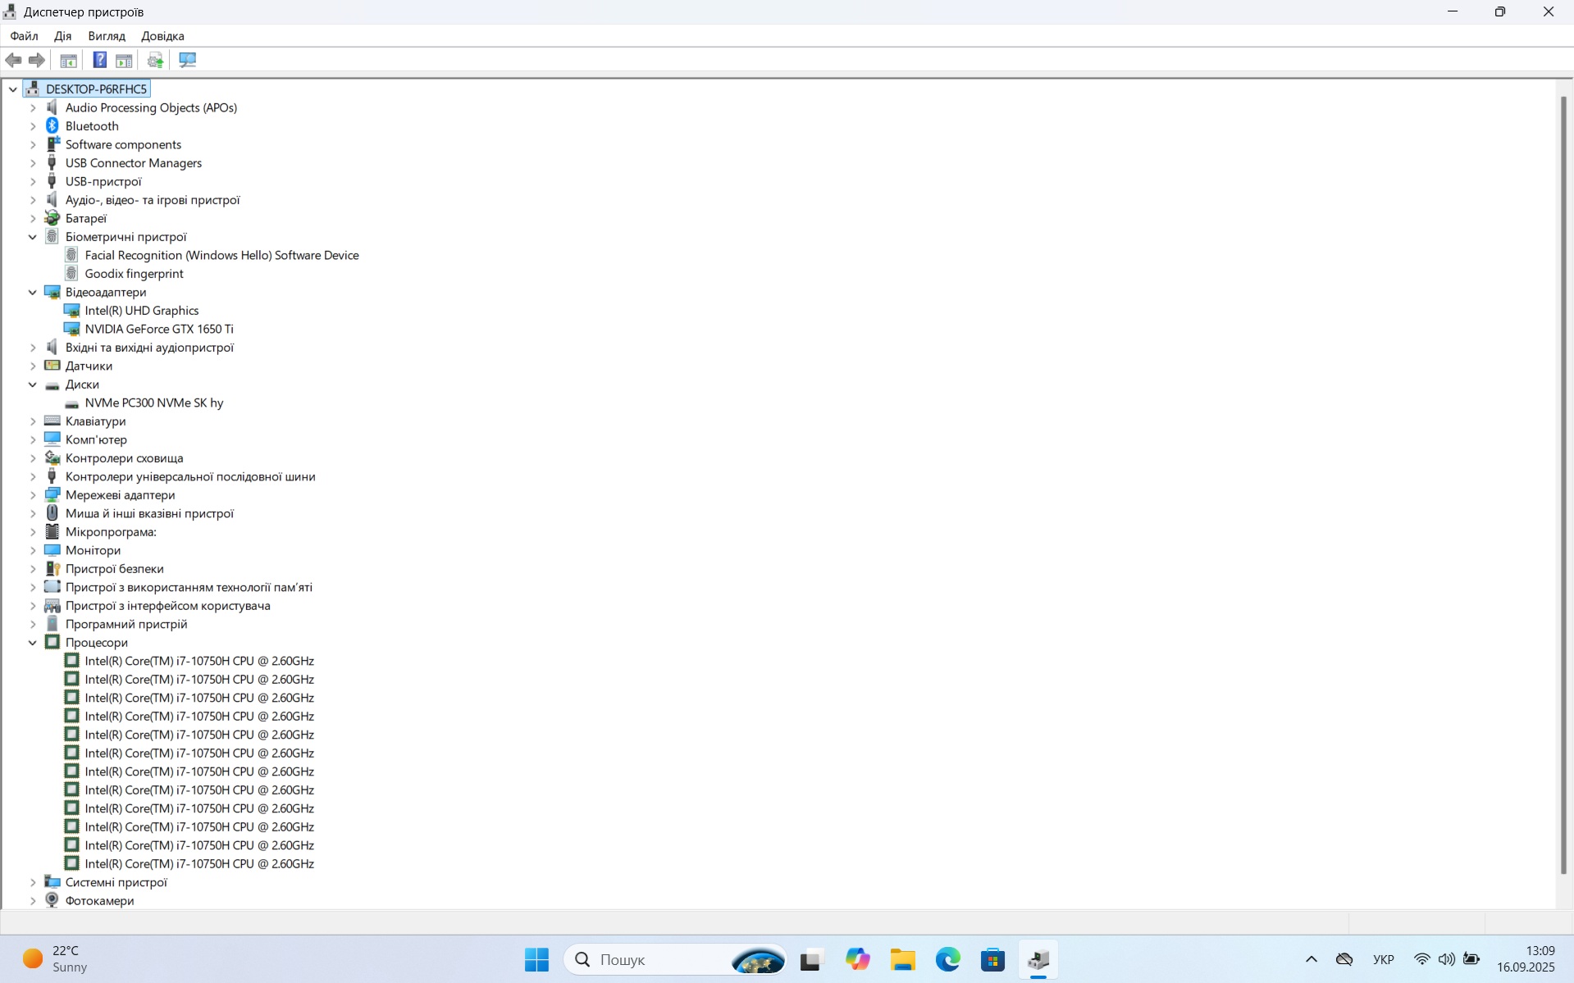Select the Датчики category

click(89, 366)
